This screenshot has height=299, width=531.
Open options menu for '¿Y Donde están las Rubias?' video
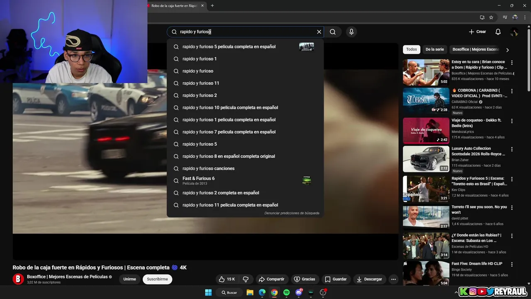512,236
